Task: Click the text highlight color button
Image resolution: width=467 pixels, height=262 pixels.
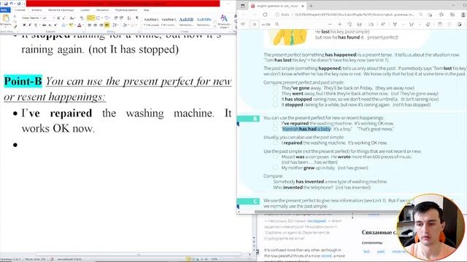Action: pos(72,25)
